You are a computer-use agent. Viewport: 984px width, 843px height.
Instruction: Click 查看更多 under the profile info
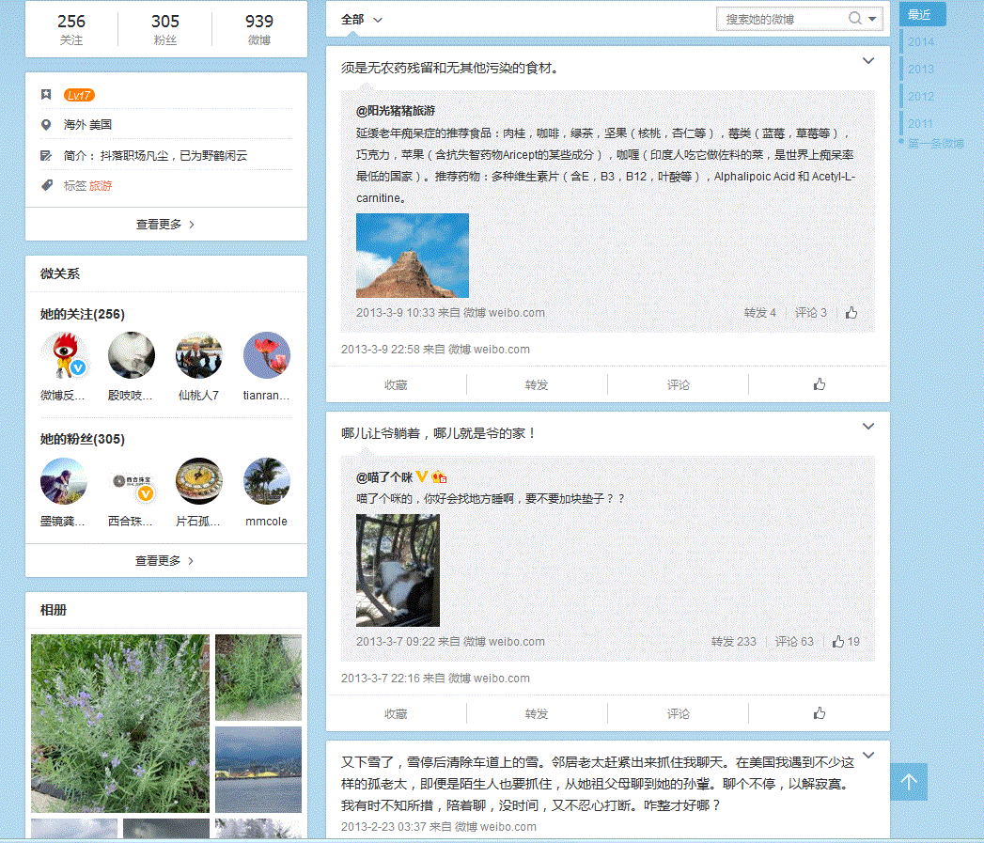(165, 225)
